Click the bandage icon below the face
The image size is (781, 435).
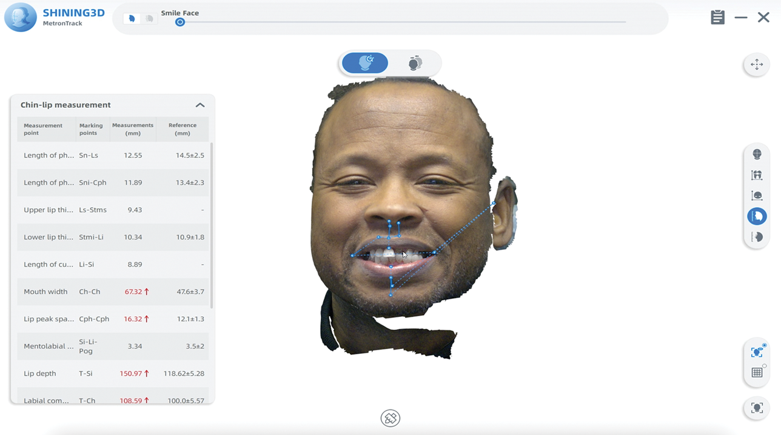pyautogui.click(x=390, y=418)
